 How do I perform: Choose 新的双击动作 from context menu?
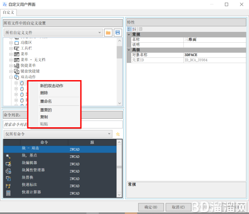click(x=52, y=86)
